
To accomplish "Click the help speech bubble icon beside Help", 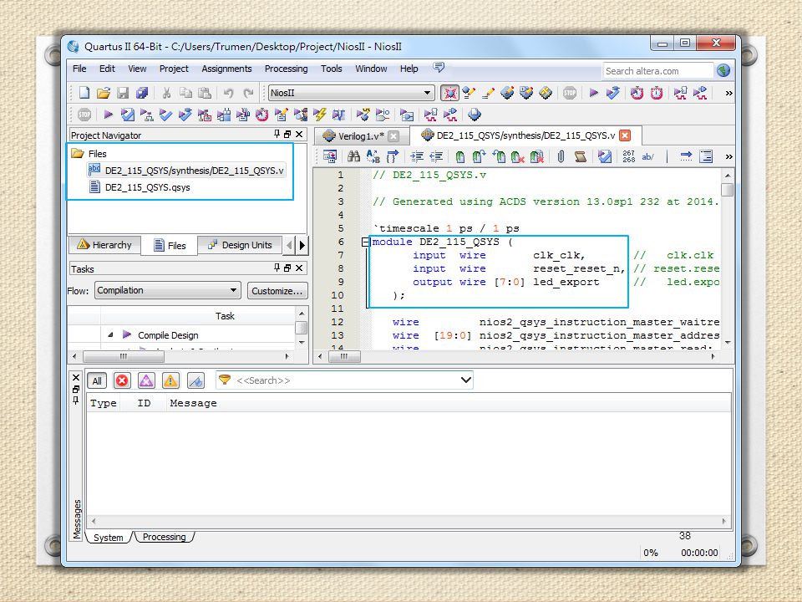I will (x=439, y=68).
